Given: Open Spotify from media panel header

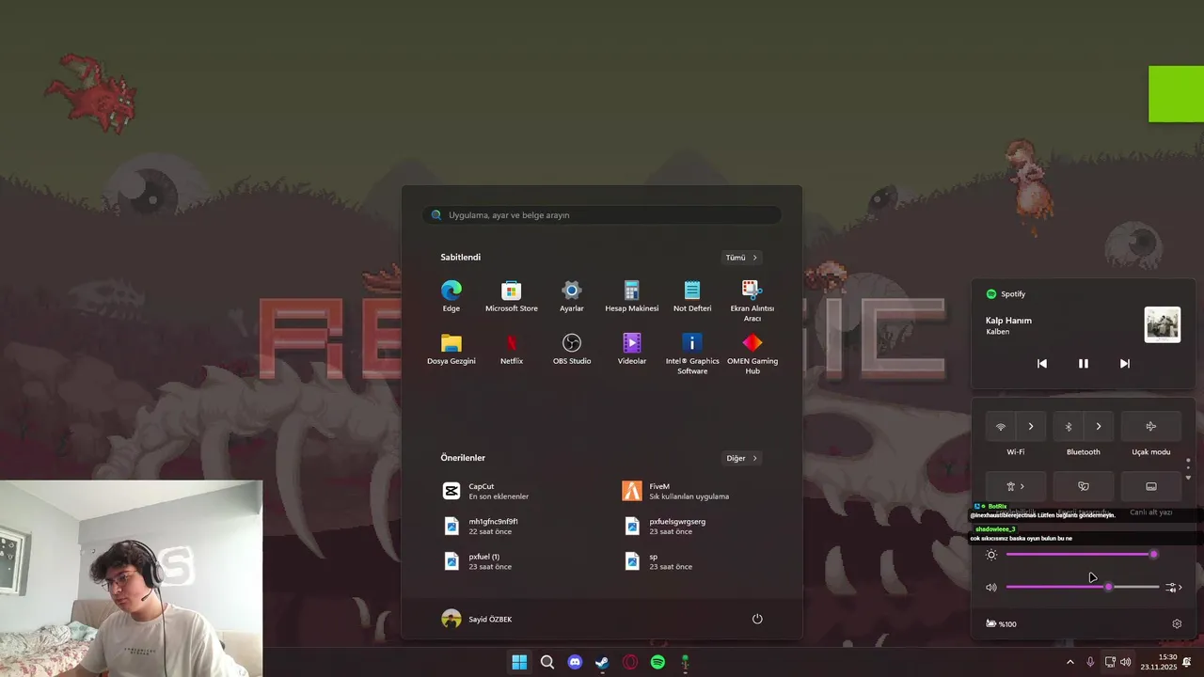Looking at the screenshot, I should point(1006,294).
